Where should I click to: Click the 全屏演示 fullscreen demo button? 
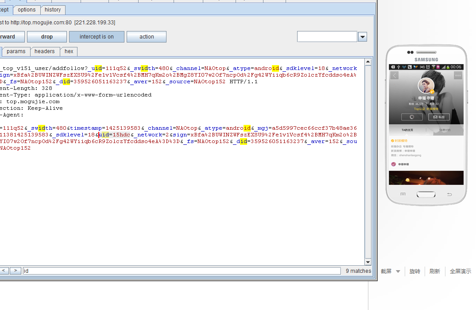[460, 271]
